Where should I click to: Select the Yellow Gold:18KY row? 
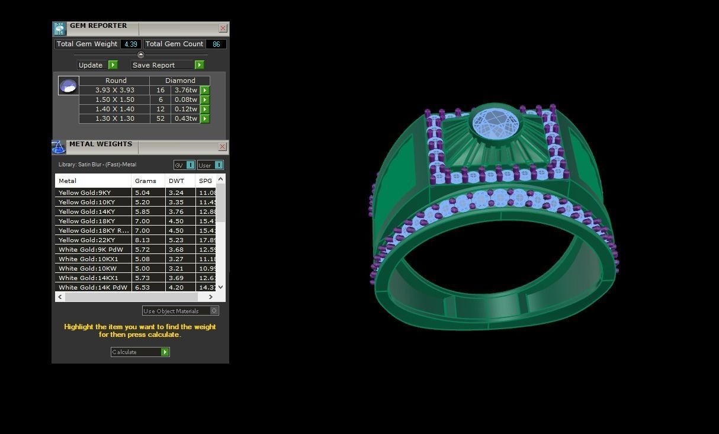click(136, 221)
